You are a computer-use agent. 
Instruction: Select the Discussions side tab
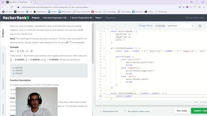(3, 109)
